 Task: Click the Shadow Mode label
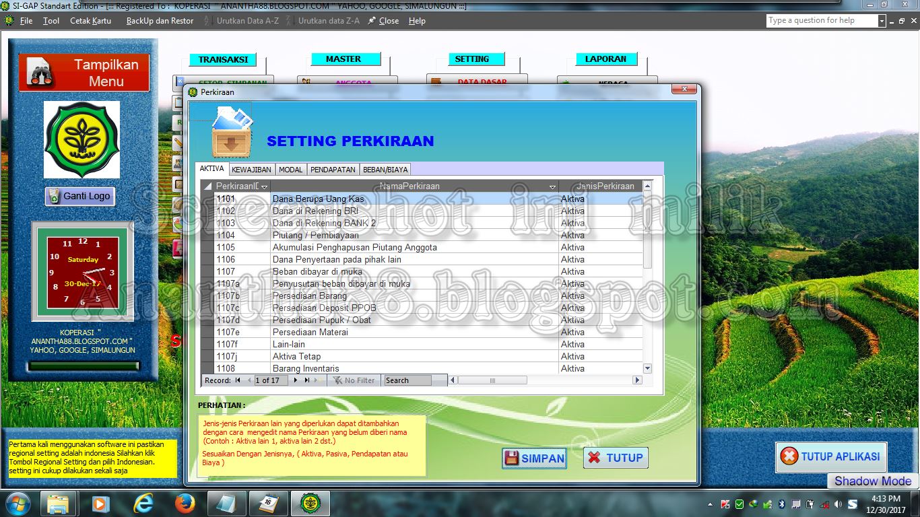coord(873,481)
